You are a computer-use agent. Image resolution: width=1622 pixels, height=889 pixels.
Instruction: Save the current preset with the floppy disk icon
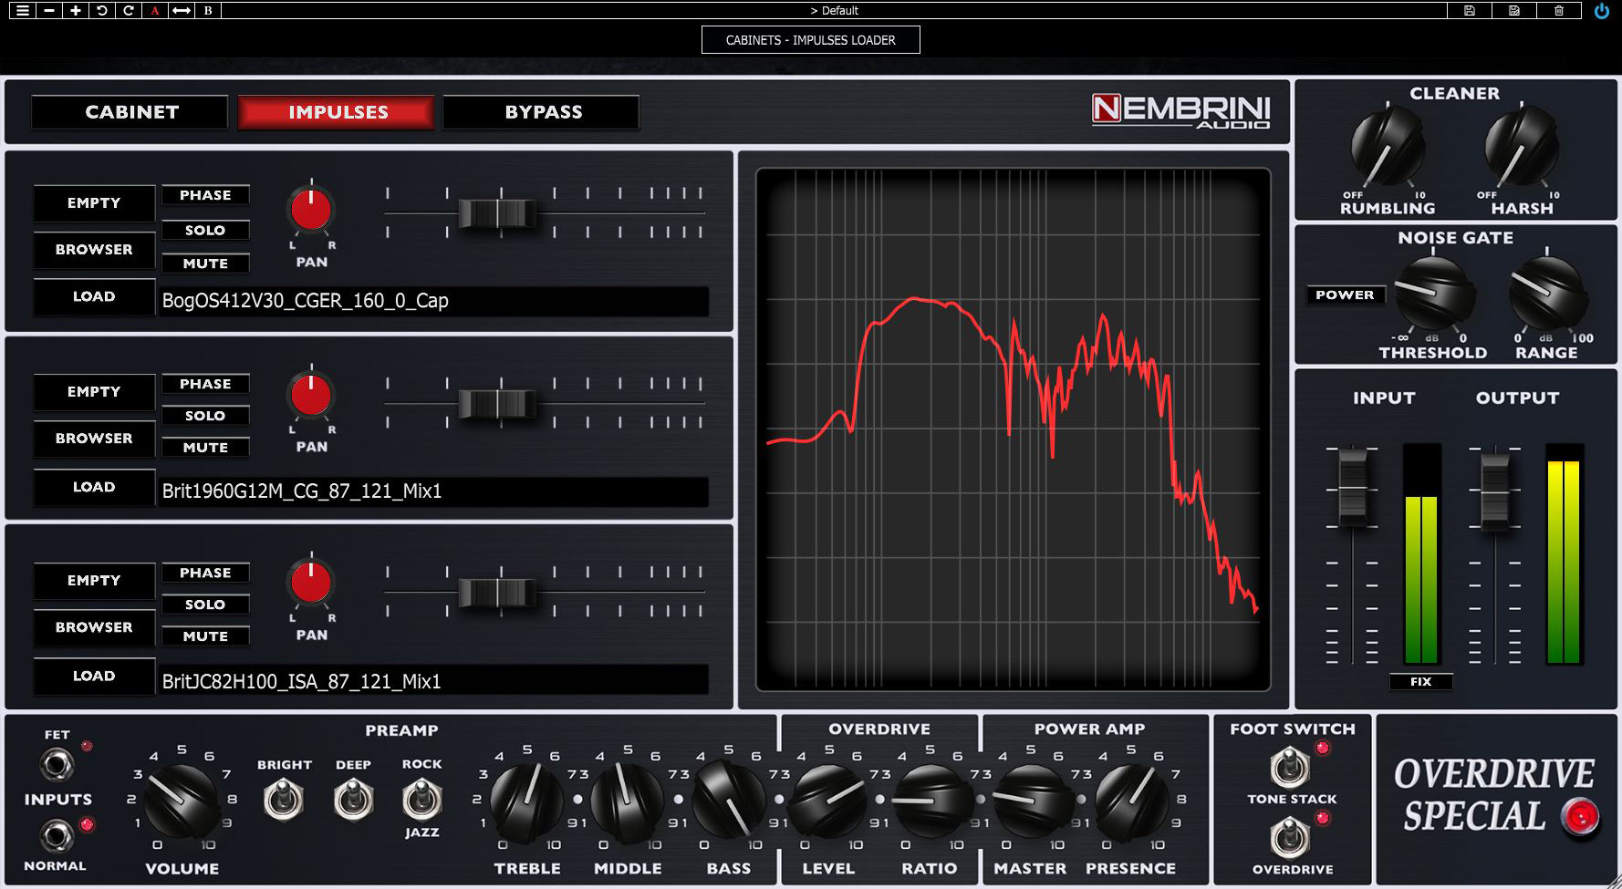(1470, 11)
